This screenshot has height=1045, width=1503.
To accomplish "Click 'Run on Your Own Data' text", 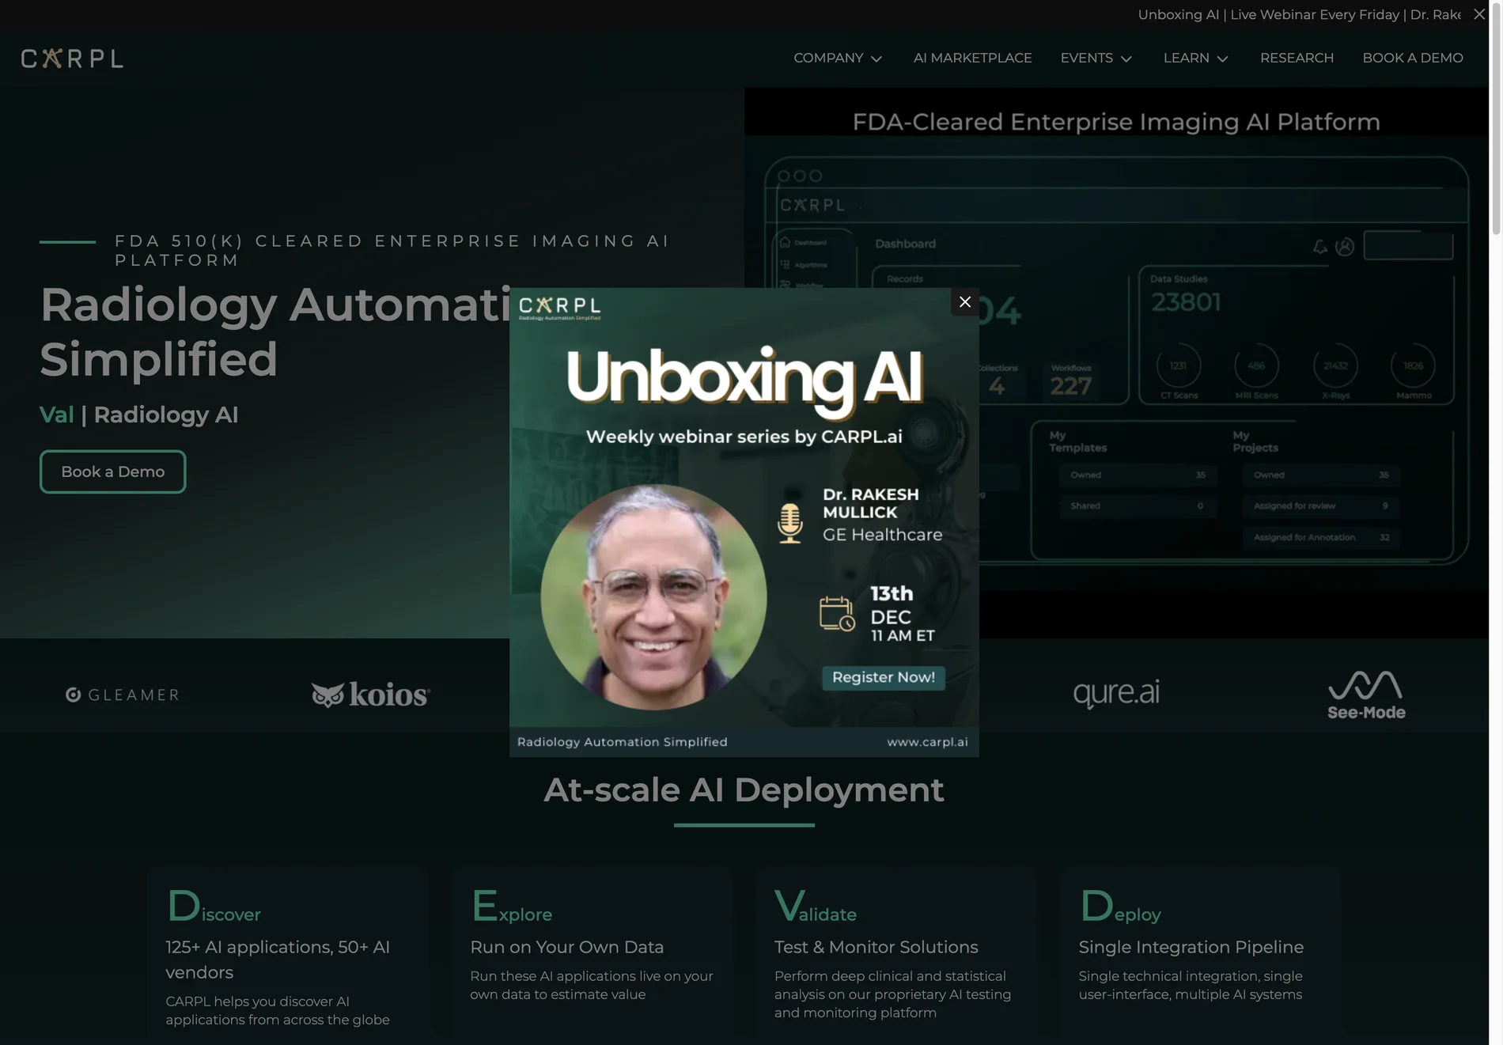I will (566, 947).
